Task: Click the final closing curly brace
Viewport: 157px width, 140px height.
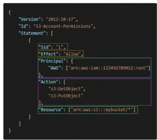Action: pos(10,131)
